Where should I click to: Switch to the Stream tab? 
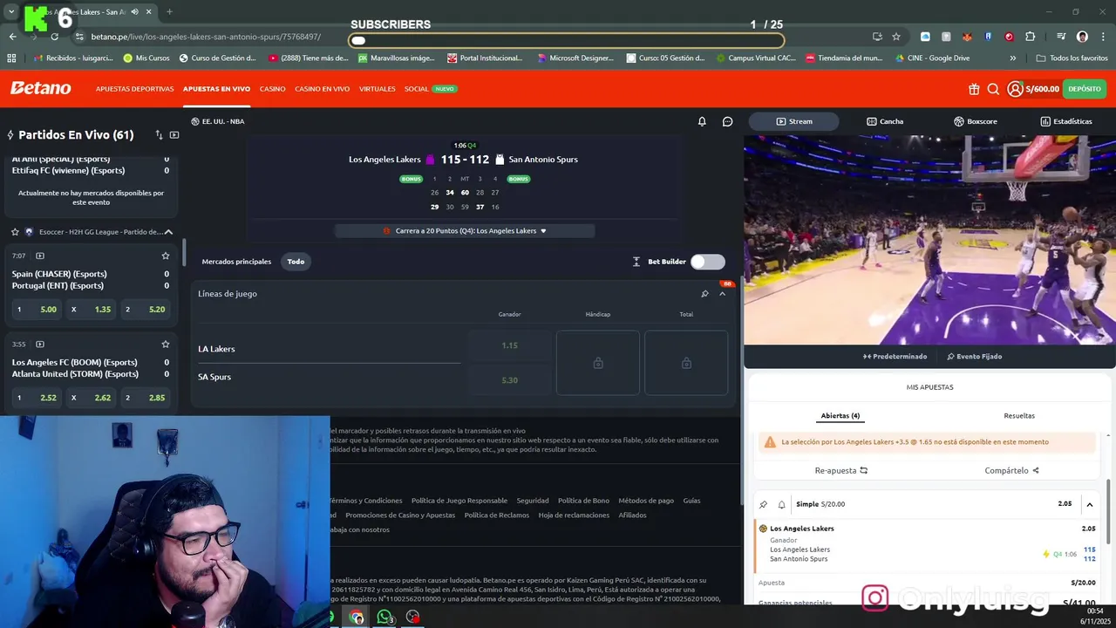(x=794, y=121)
